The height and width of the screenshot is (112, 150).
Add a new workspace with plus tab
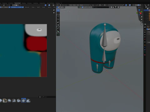[62, 3]
